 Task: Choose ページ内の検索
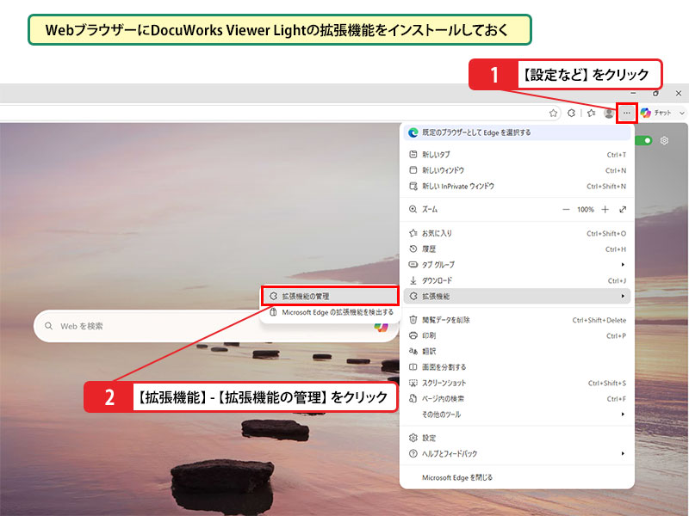517,399
